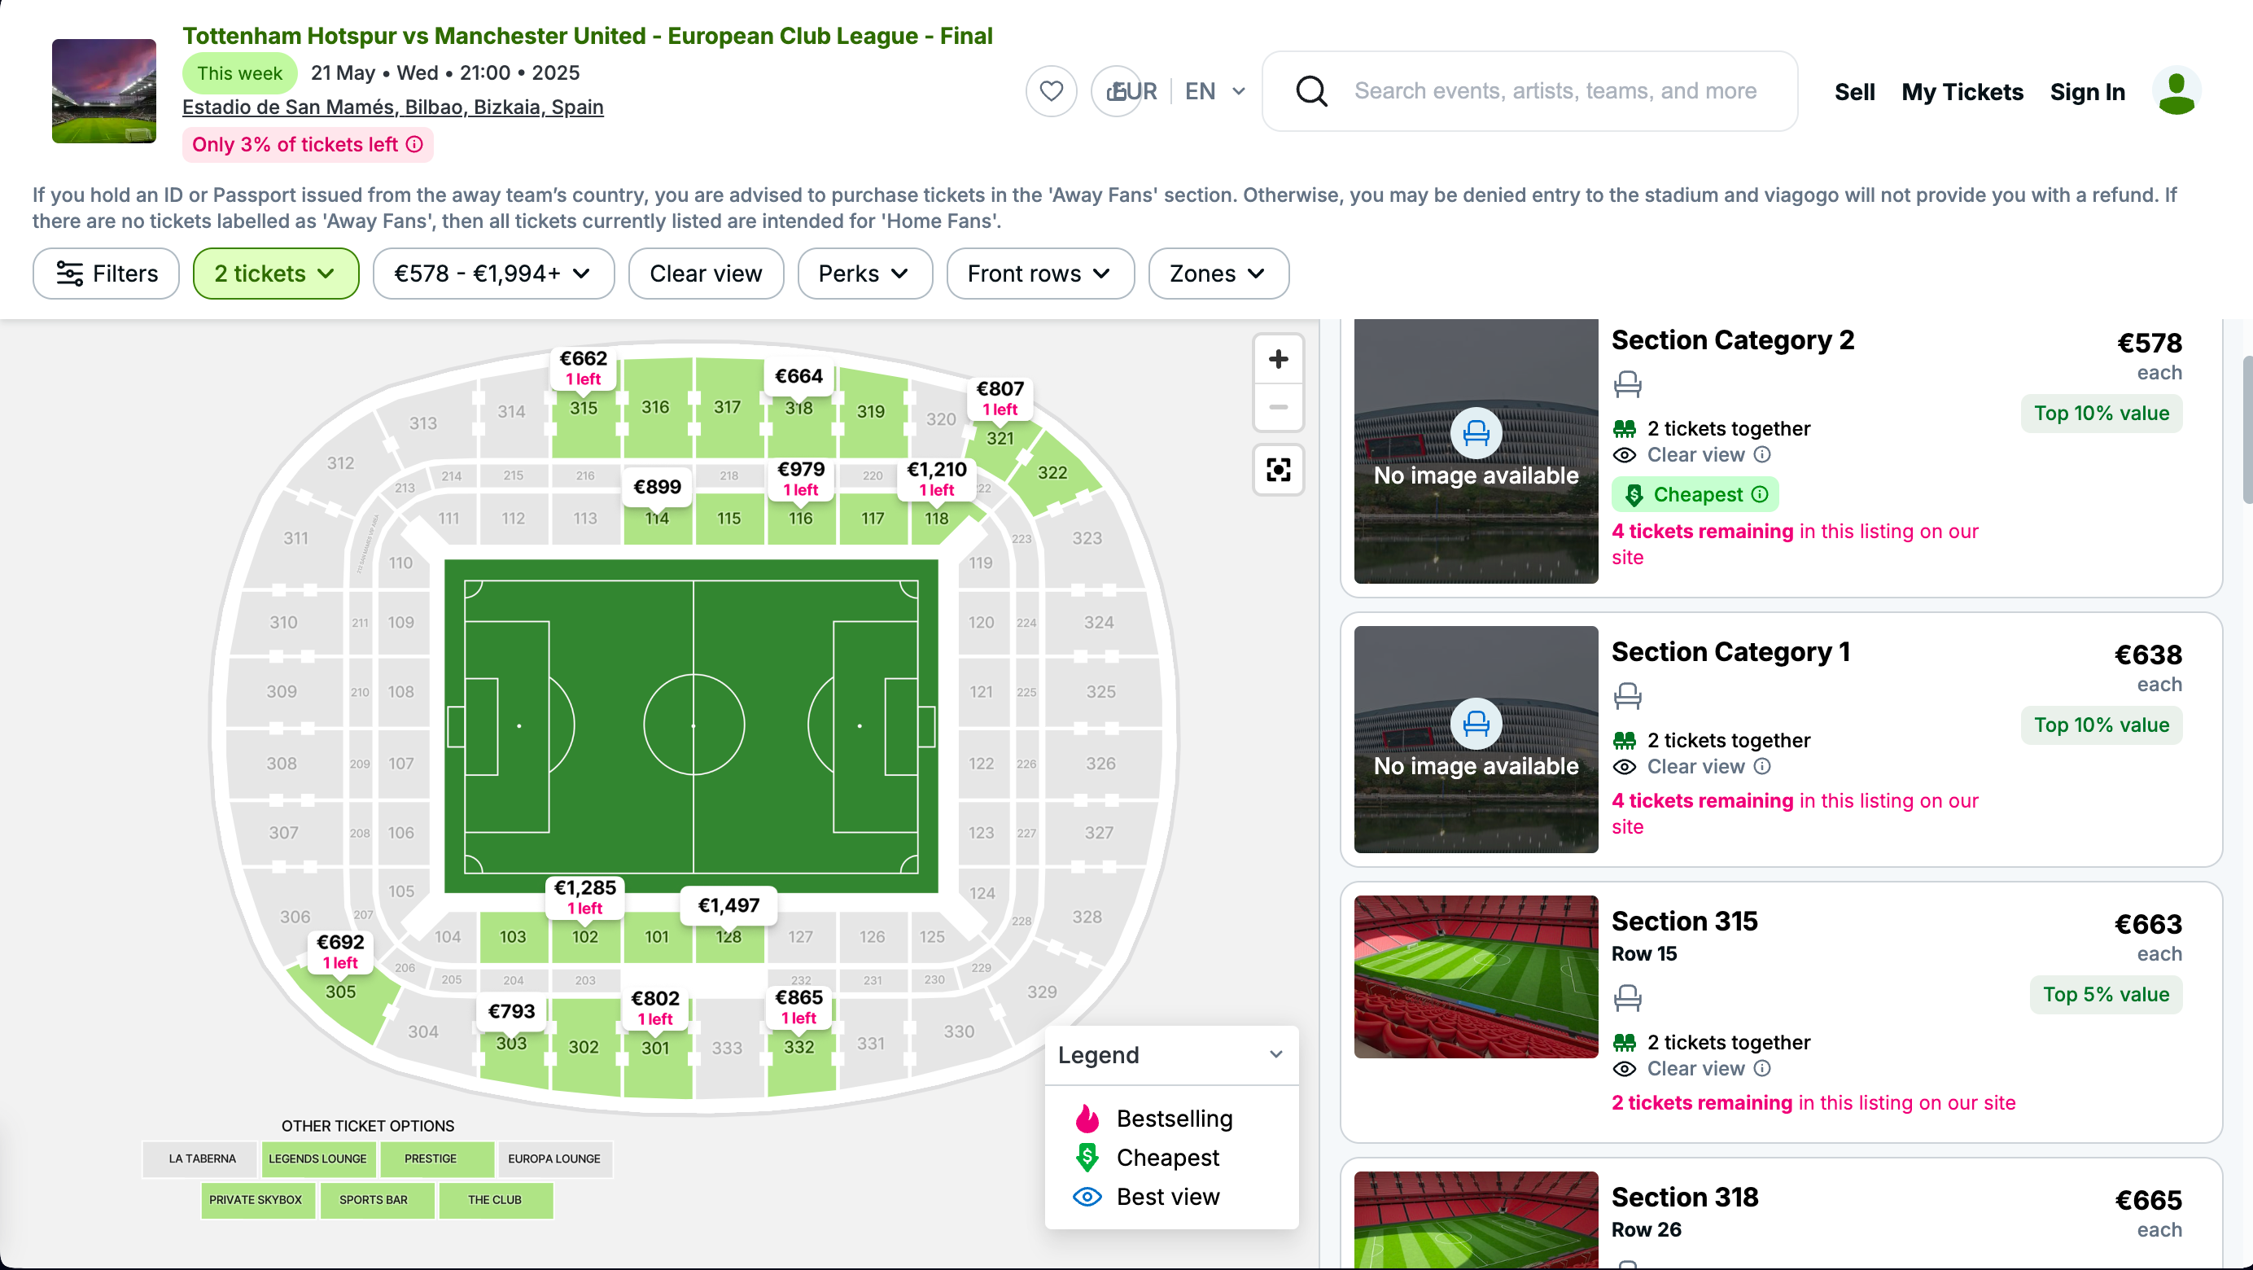
Task: Click Top 5% value badge on Section 315
Action: coord(2106,995)
